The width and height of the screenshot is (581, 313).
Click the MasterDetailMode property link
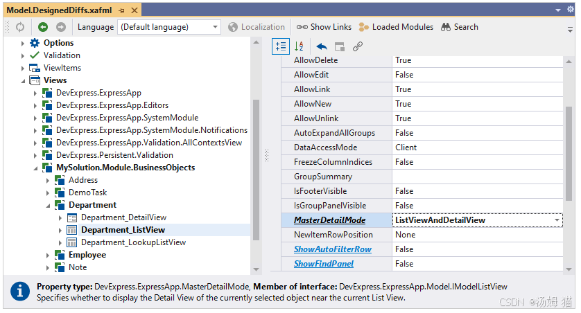(x=330, y=220)
